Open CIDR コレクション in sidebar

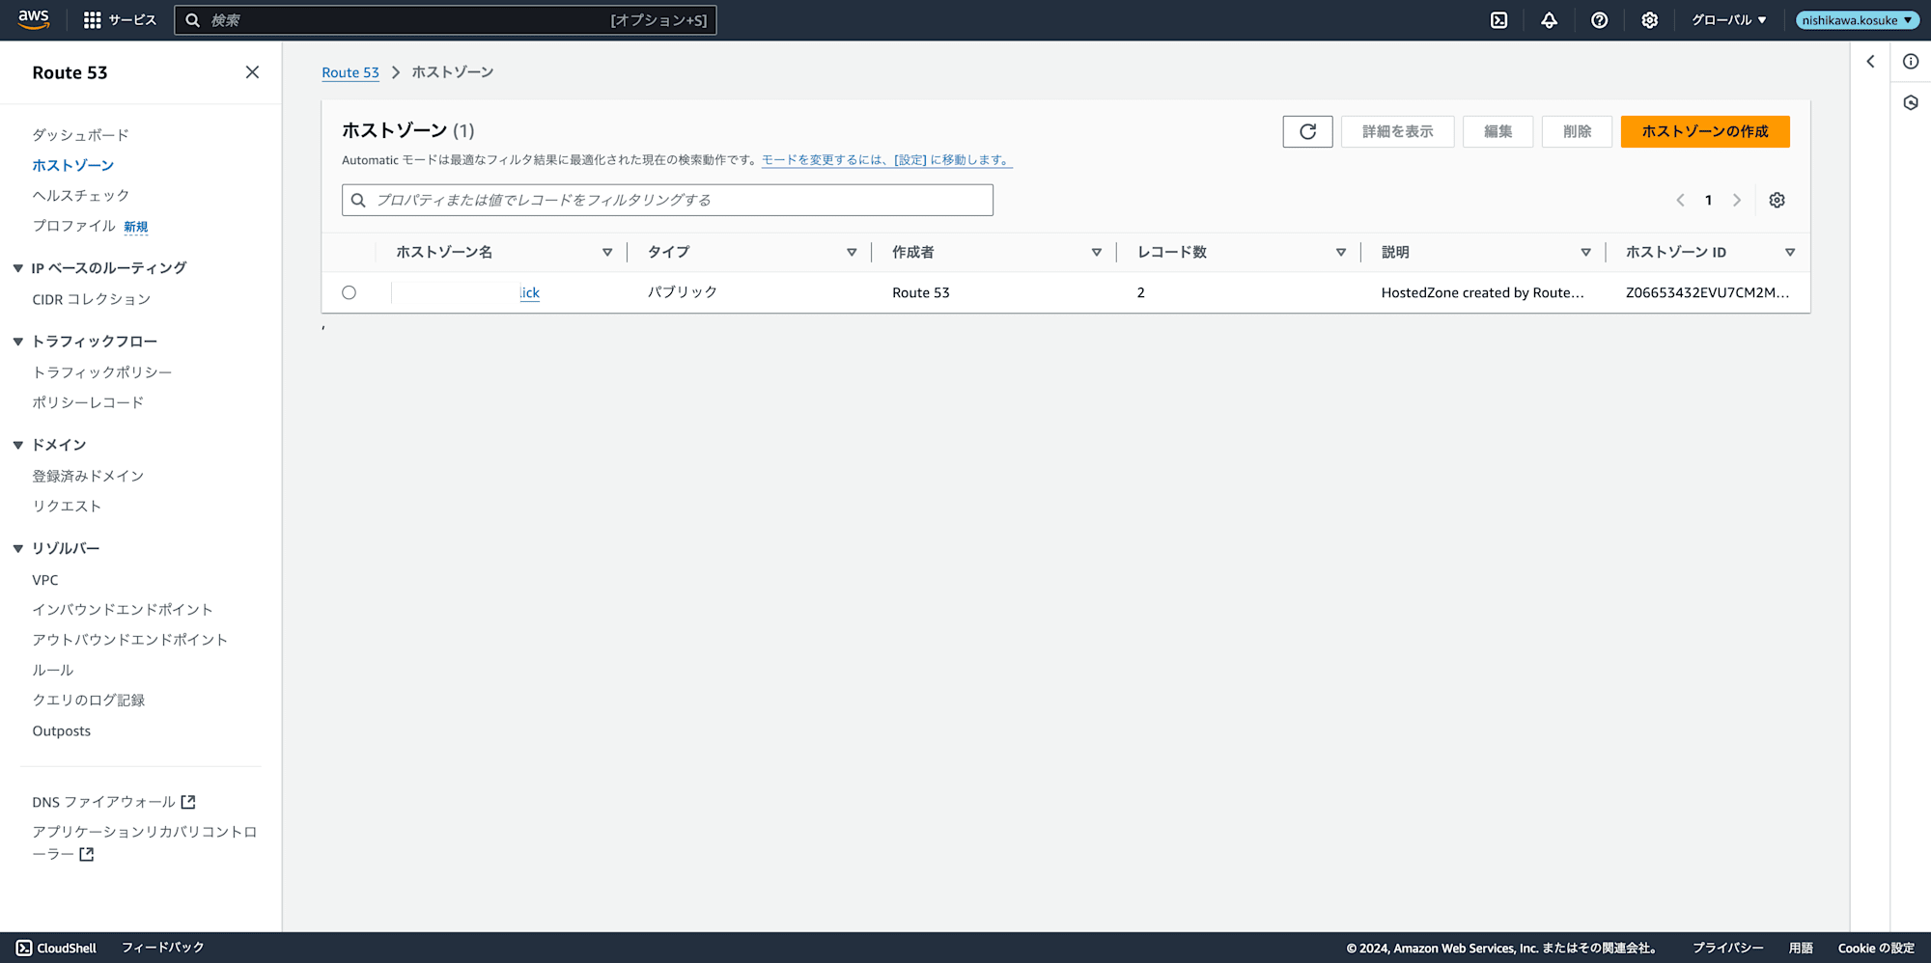91,299
